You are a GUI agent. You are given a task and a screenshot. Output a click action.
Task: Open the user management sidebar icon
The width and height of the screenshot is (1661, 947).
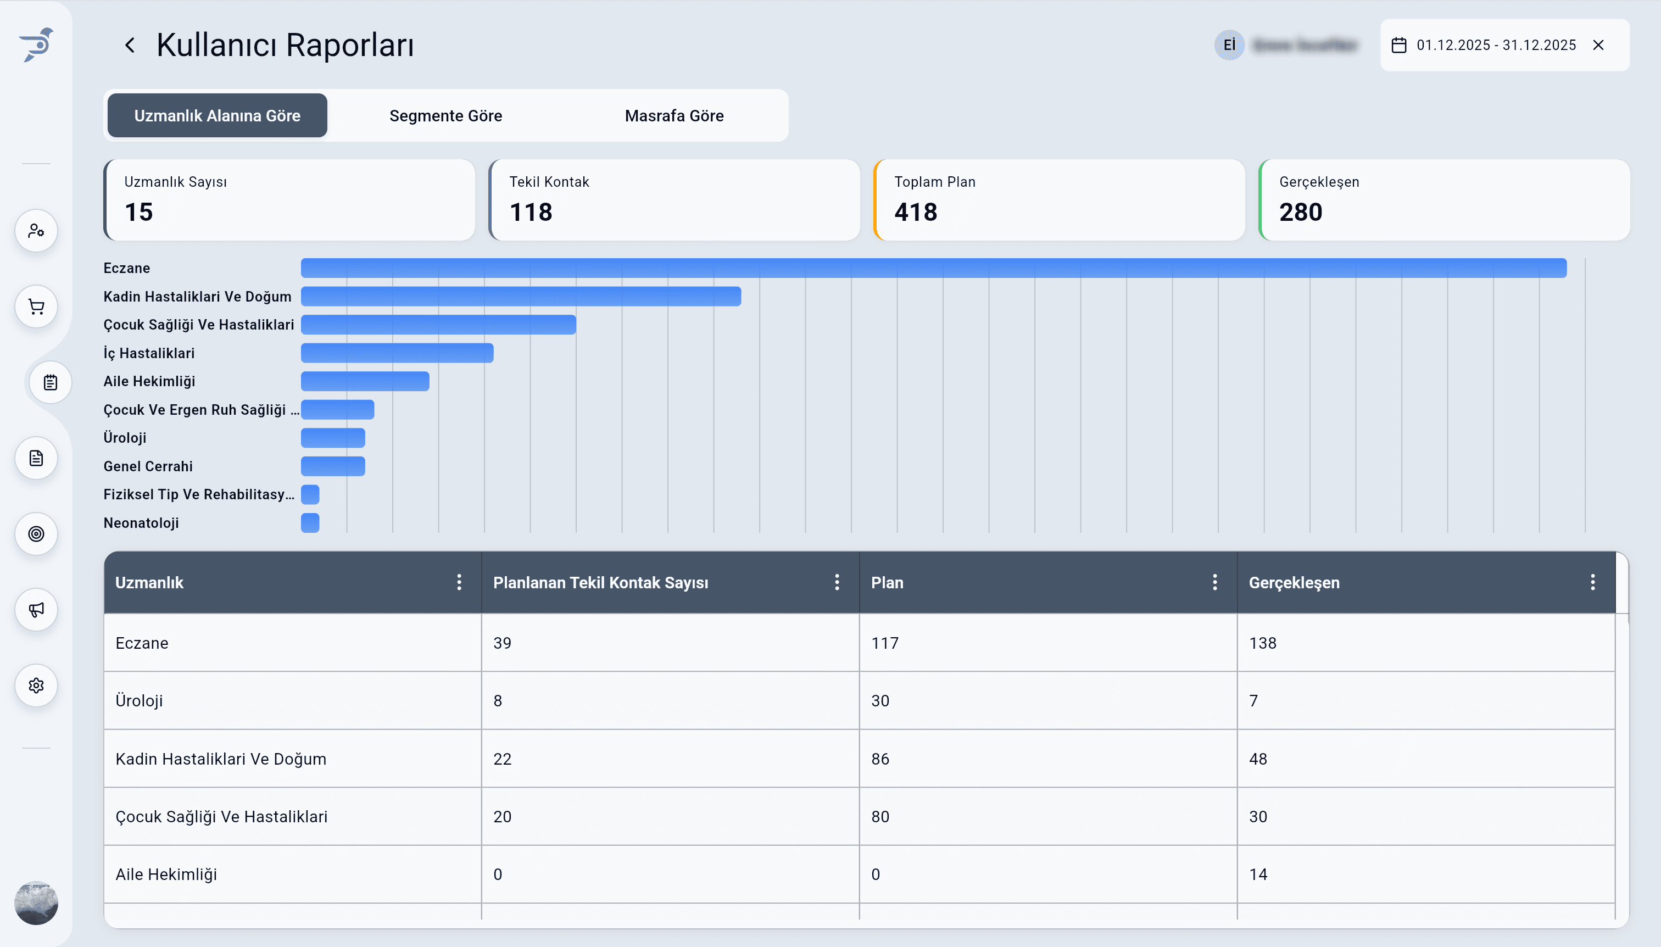[36, 231]
